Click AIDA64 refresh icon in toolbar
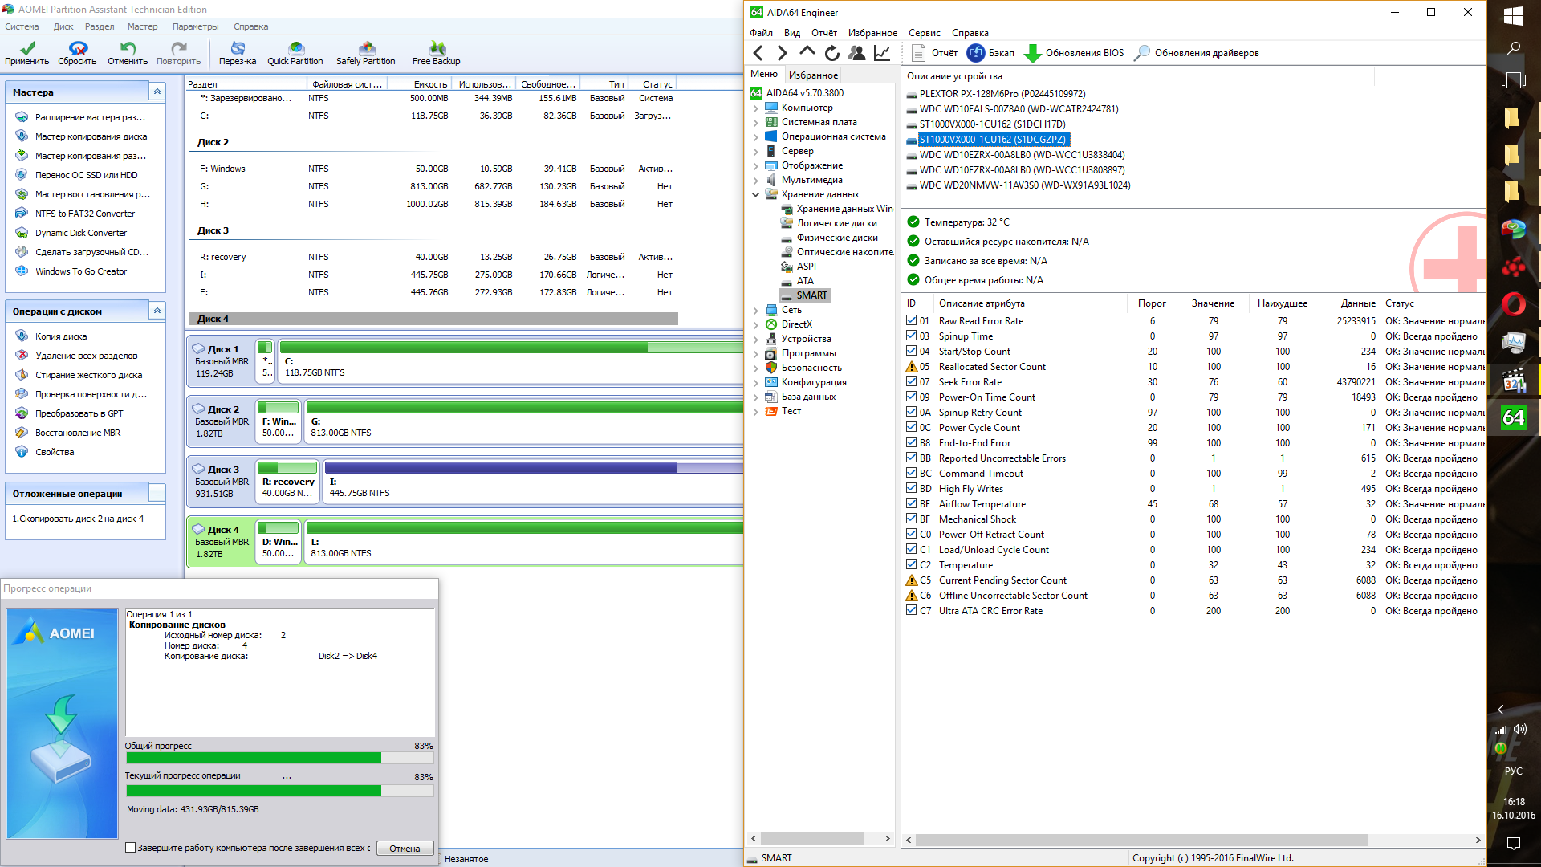Image resolution: width=1541 pixels, height=867 pixels. tap(832, 53)
